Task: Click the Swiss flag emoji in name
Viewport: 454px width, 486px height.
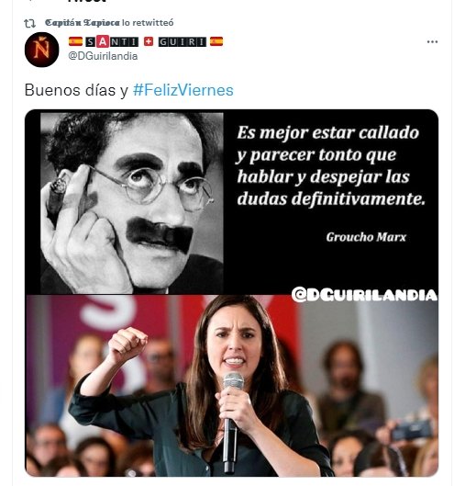Action: pos(149,41)
